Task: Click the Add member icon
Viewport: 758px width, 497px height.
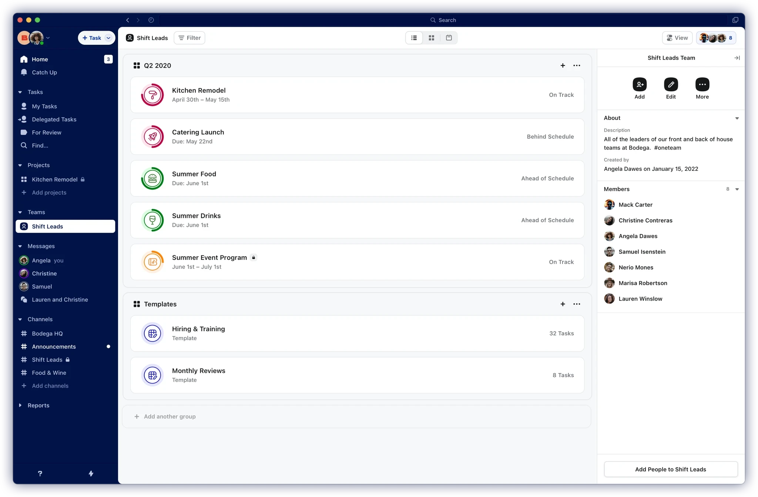Action: pos(639,85)
